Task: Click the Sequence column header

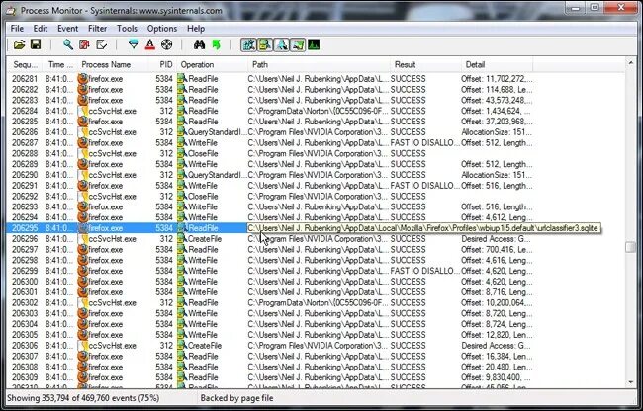Action: tap(26, 64)
